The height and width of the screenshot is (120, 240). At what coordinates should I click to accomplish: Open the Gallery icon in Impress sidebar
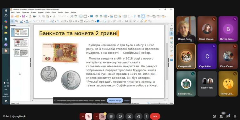172,38
